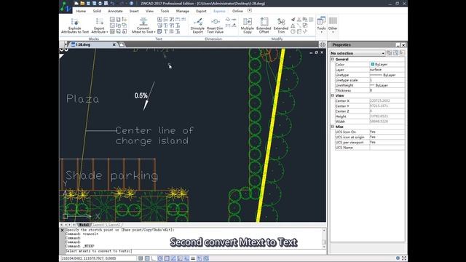
Task: Click Reset Dim Text Value
Action: pyautogui.click(x=216, y=25)
